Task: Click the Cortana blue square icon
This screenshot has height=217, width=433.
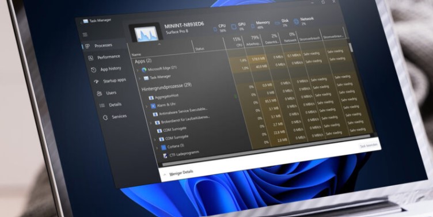Action: [164, 147]
